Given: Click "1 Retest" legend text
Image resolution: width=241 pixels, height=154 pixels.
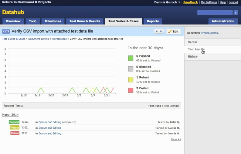Looking at the screenshot, I should (142, 77).
